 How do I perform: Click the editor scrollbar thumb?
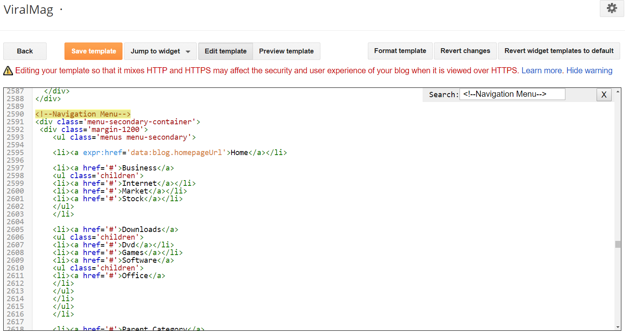[618, 244]
